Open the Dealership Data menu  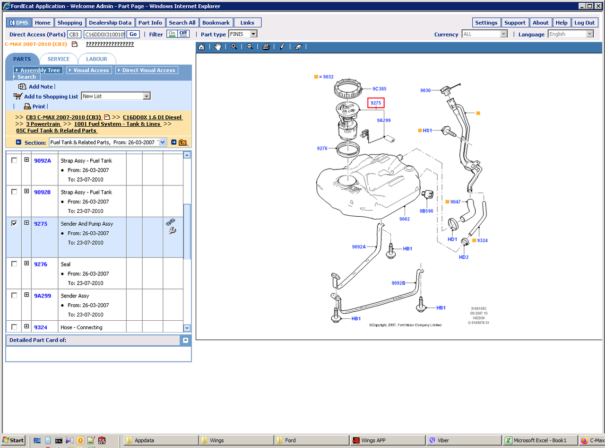(110, 23)
